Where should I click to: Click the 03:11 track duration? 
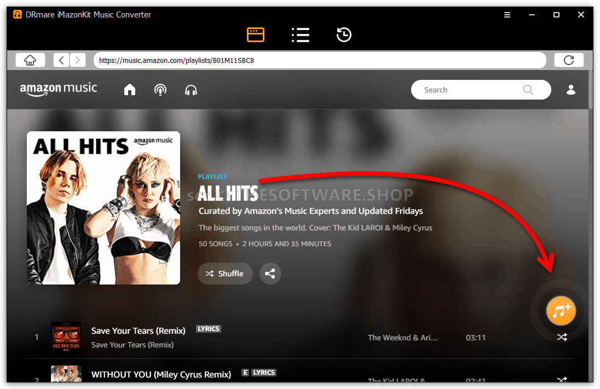pyautogui.click(x=476, y=338)
